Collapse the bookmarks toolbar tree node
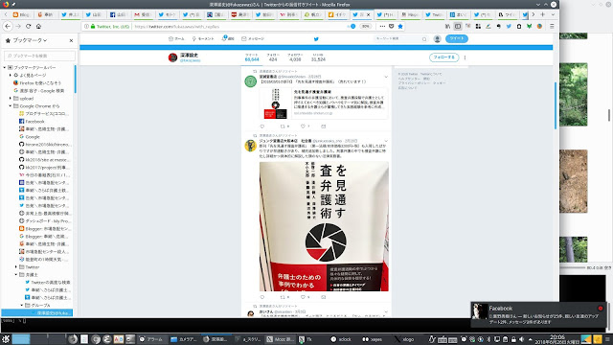Image resolution: width=613 pixels, height=345 pixels. pos(5,67)
